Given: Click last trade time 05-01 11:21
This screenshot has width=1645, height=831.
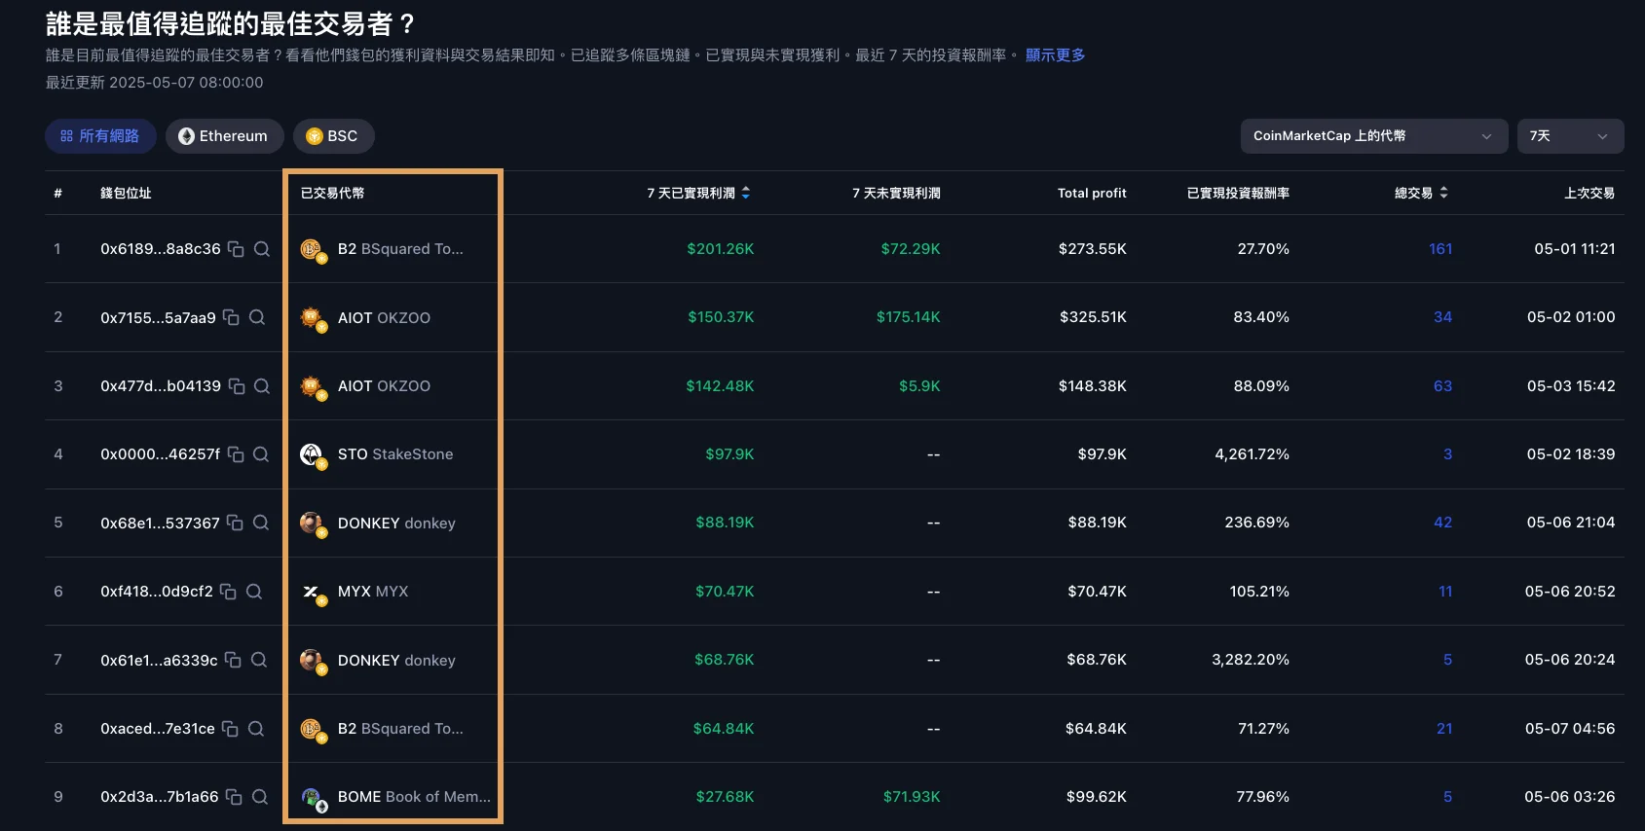Looking at the screenshot, I should 1575,249.
